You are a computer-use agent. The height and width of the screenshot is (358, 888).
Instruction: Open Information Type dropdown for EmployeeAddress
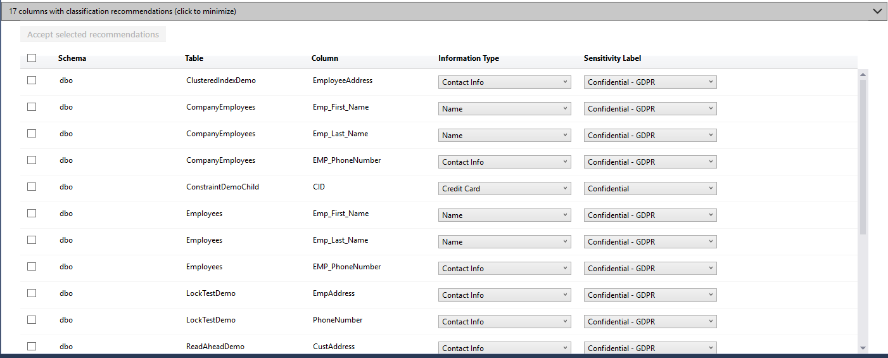504,82
